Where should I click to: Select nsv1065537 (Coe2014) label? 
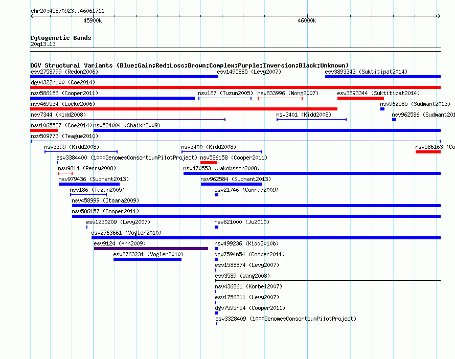pos(61,125)
